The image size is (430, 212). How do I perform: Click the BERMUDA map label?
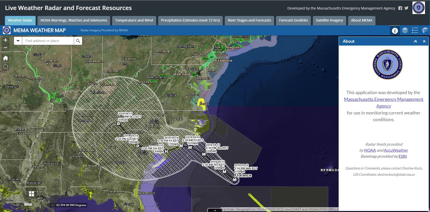point(330,170)
